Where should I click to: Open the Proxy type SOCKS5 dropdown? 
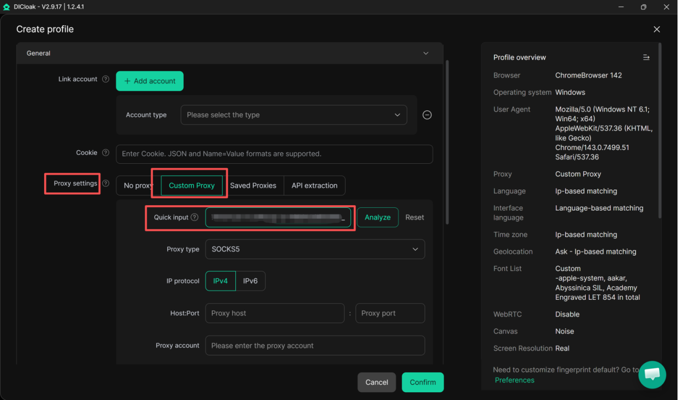pos(315,249)
